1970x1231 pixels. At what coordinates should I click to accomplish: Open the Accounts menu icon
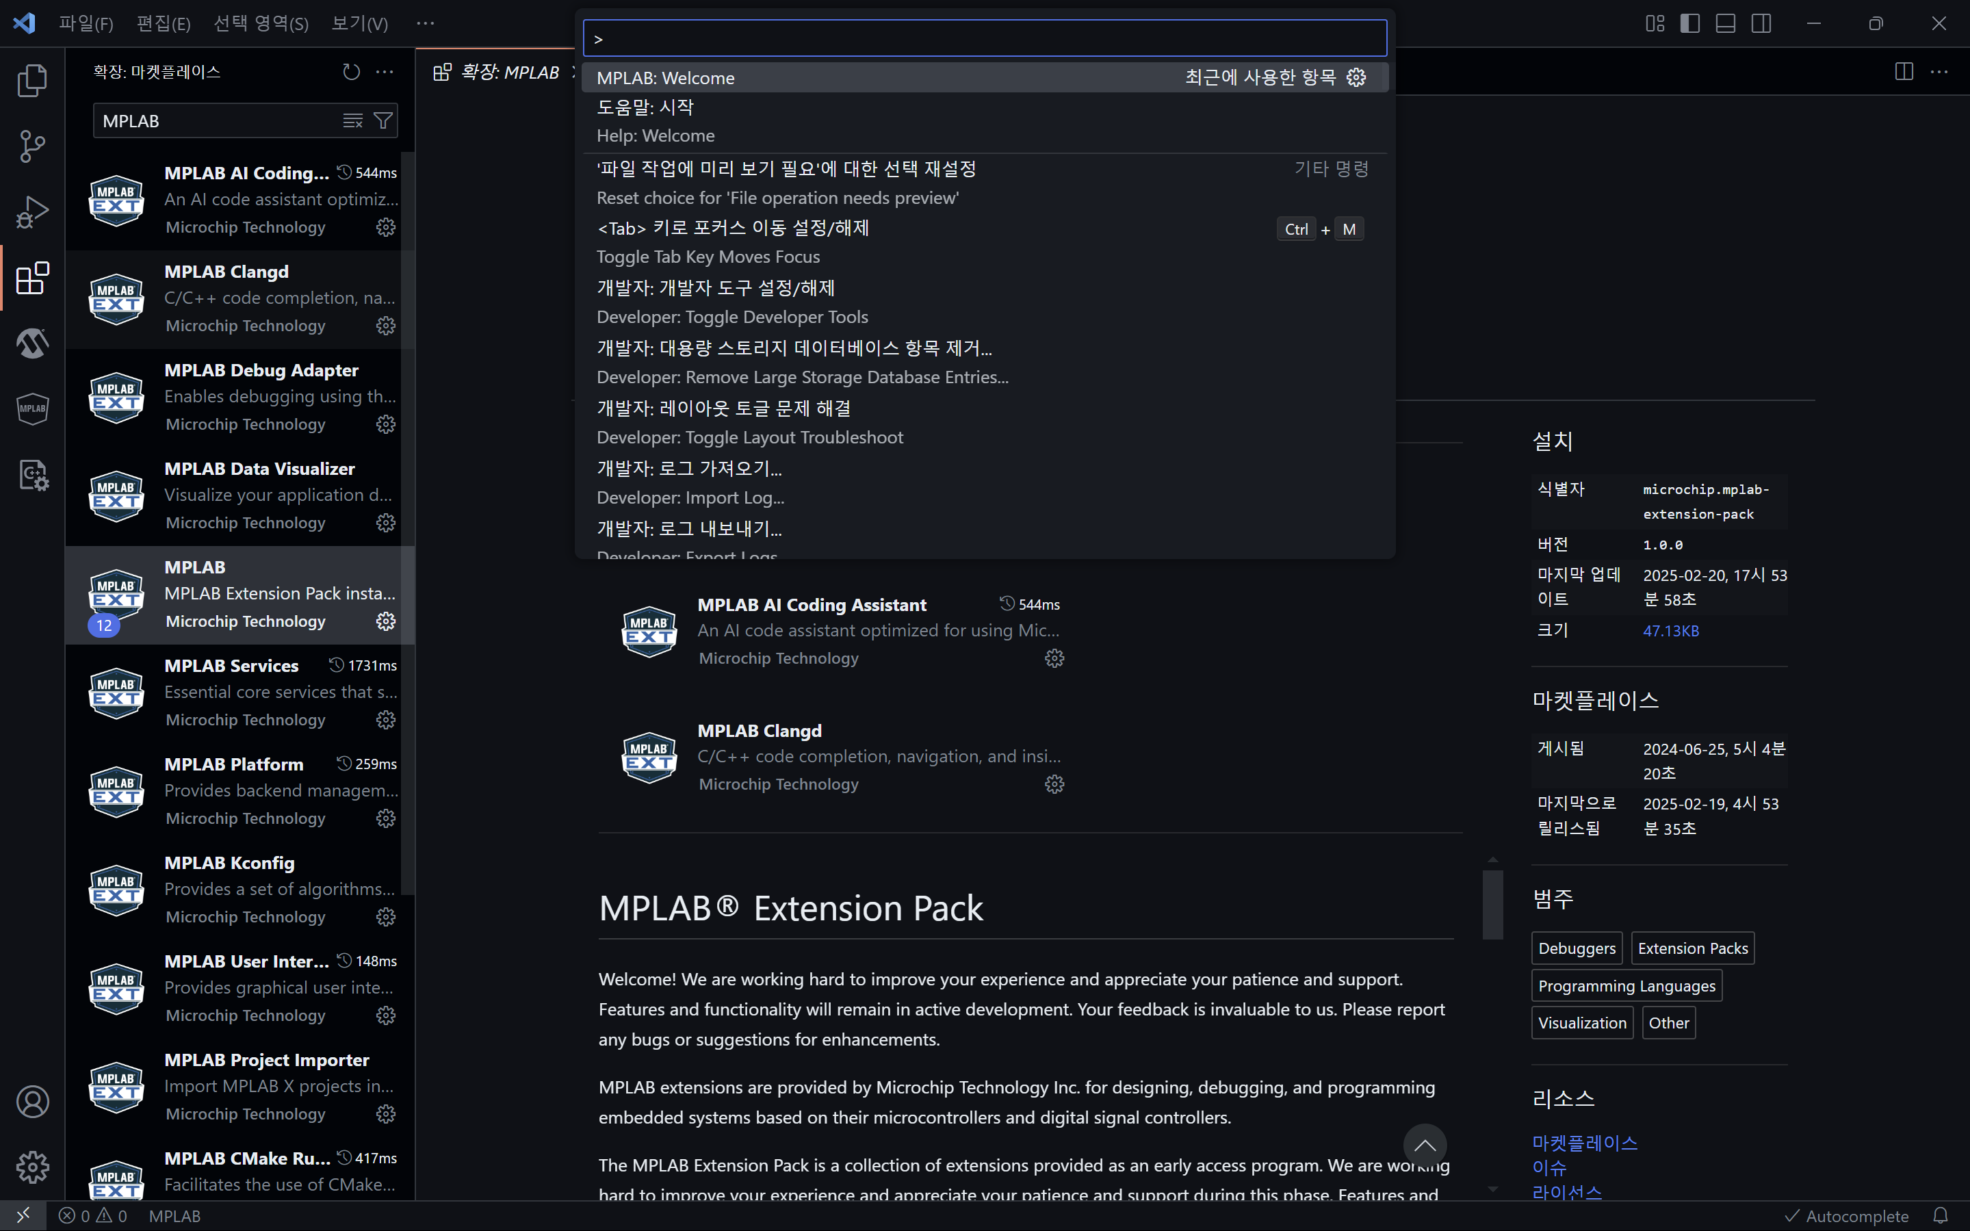(33, 1102)
